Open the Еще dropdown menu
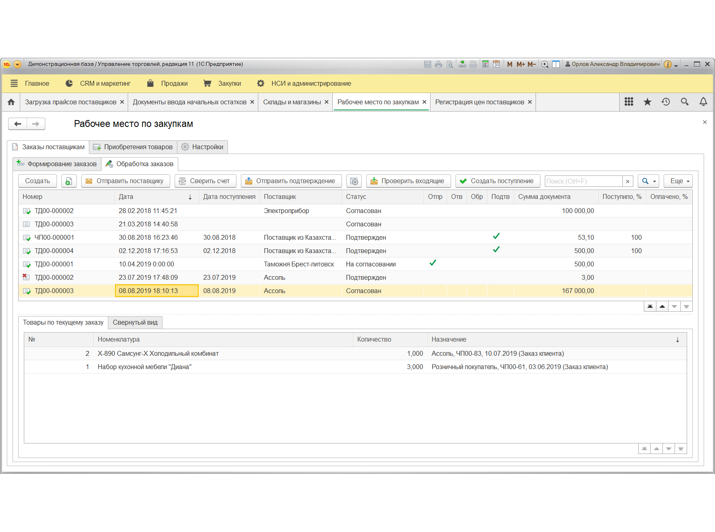This screenshot has height=532, width=715. click(x=678, y=181)
